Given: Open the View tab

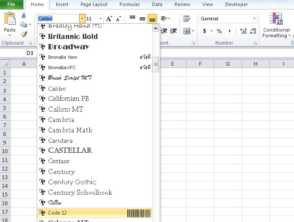Looking at the screenshot, I should [x=207, y=4].
